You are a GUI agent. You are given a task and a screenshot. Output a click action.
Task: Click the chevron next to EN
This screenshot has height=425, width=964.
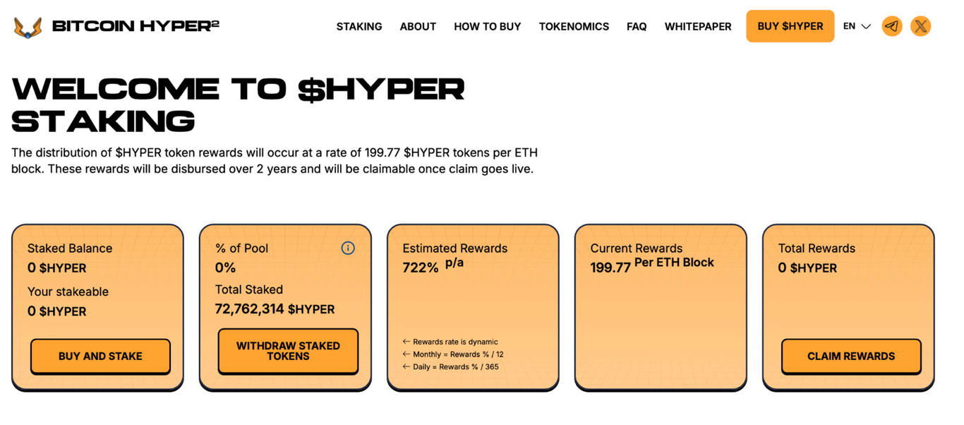point(866,27)
